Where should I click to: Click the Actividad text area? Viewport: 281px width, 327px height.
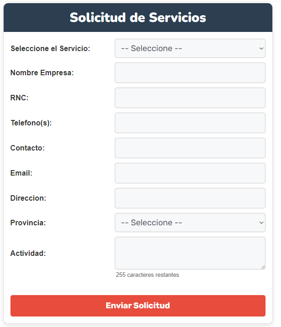pyautogui.click(x=190, y=253)
